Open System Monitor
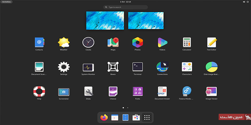 pyautogui.click(x=88, y=67)
